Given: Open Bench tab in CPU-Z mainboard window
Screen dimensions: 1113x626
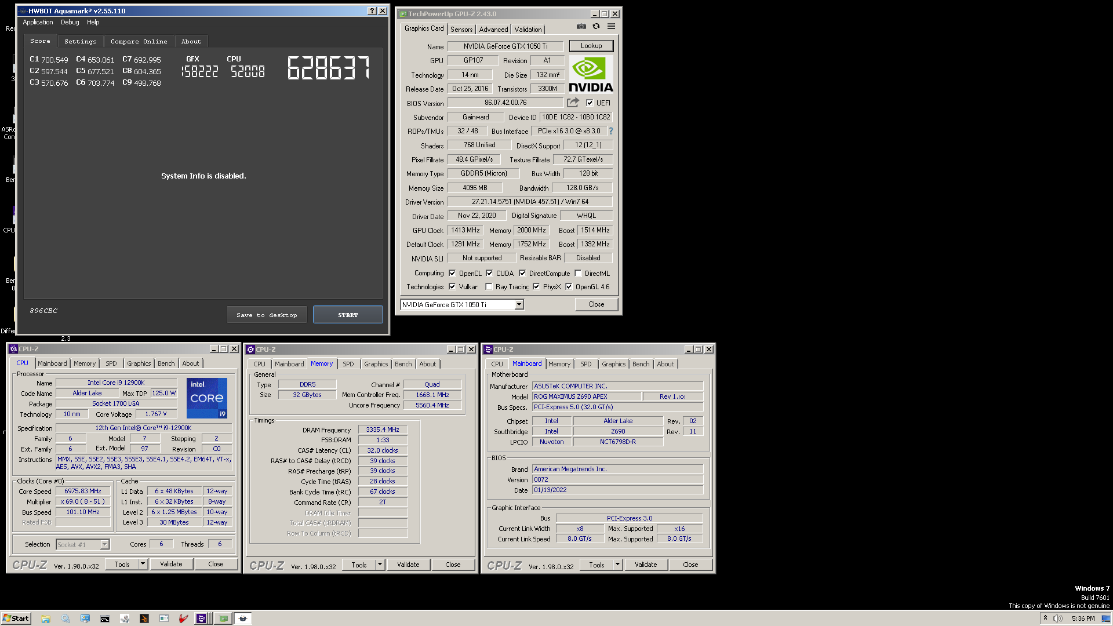Looking at the screenshot, I should pyautogui.click(x=641, y=364).
